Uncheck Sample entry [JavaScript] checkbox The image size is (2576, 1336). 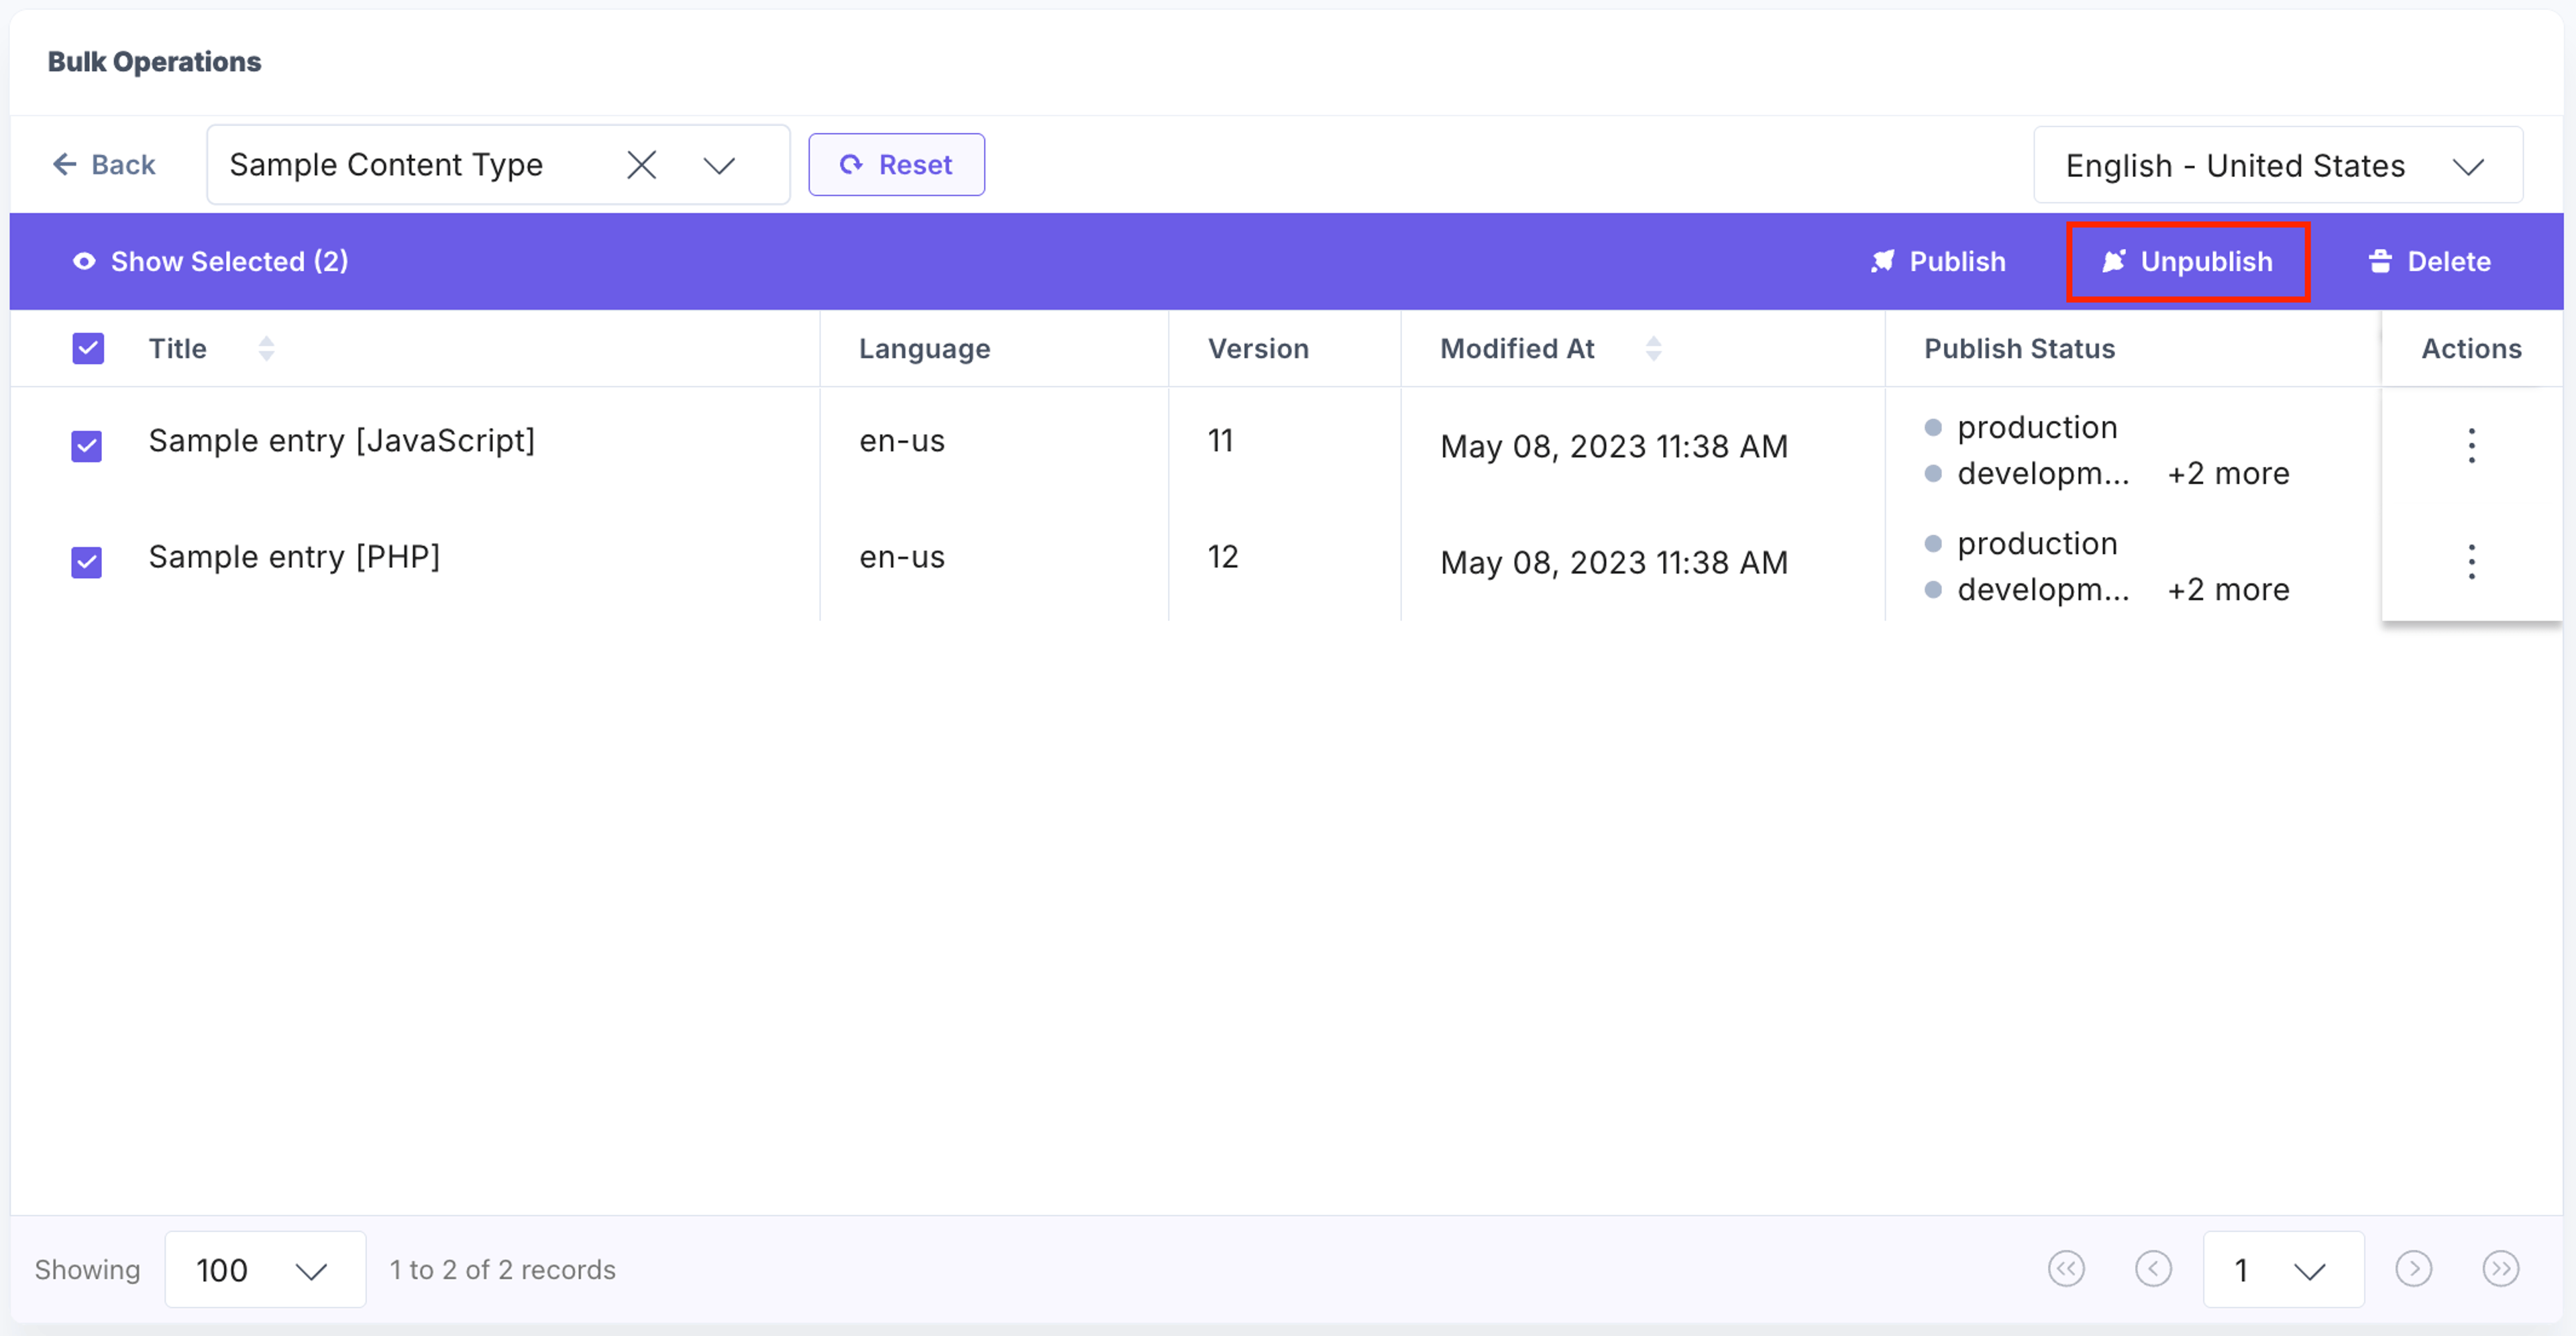(87, 445)
